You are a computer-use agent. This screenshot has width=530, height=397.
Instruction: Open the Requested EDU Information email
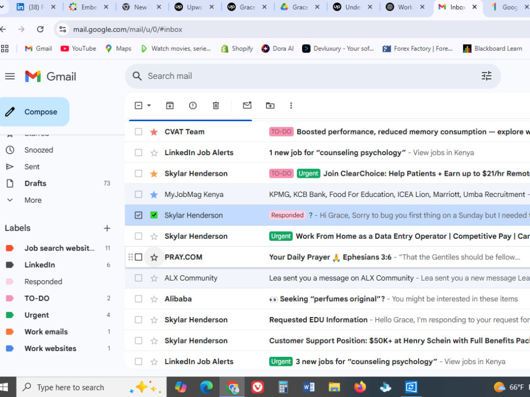pyautogui.click(x=327, y=320)
